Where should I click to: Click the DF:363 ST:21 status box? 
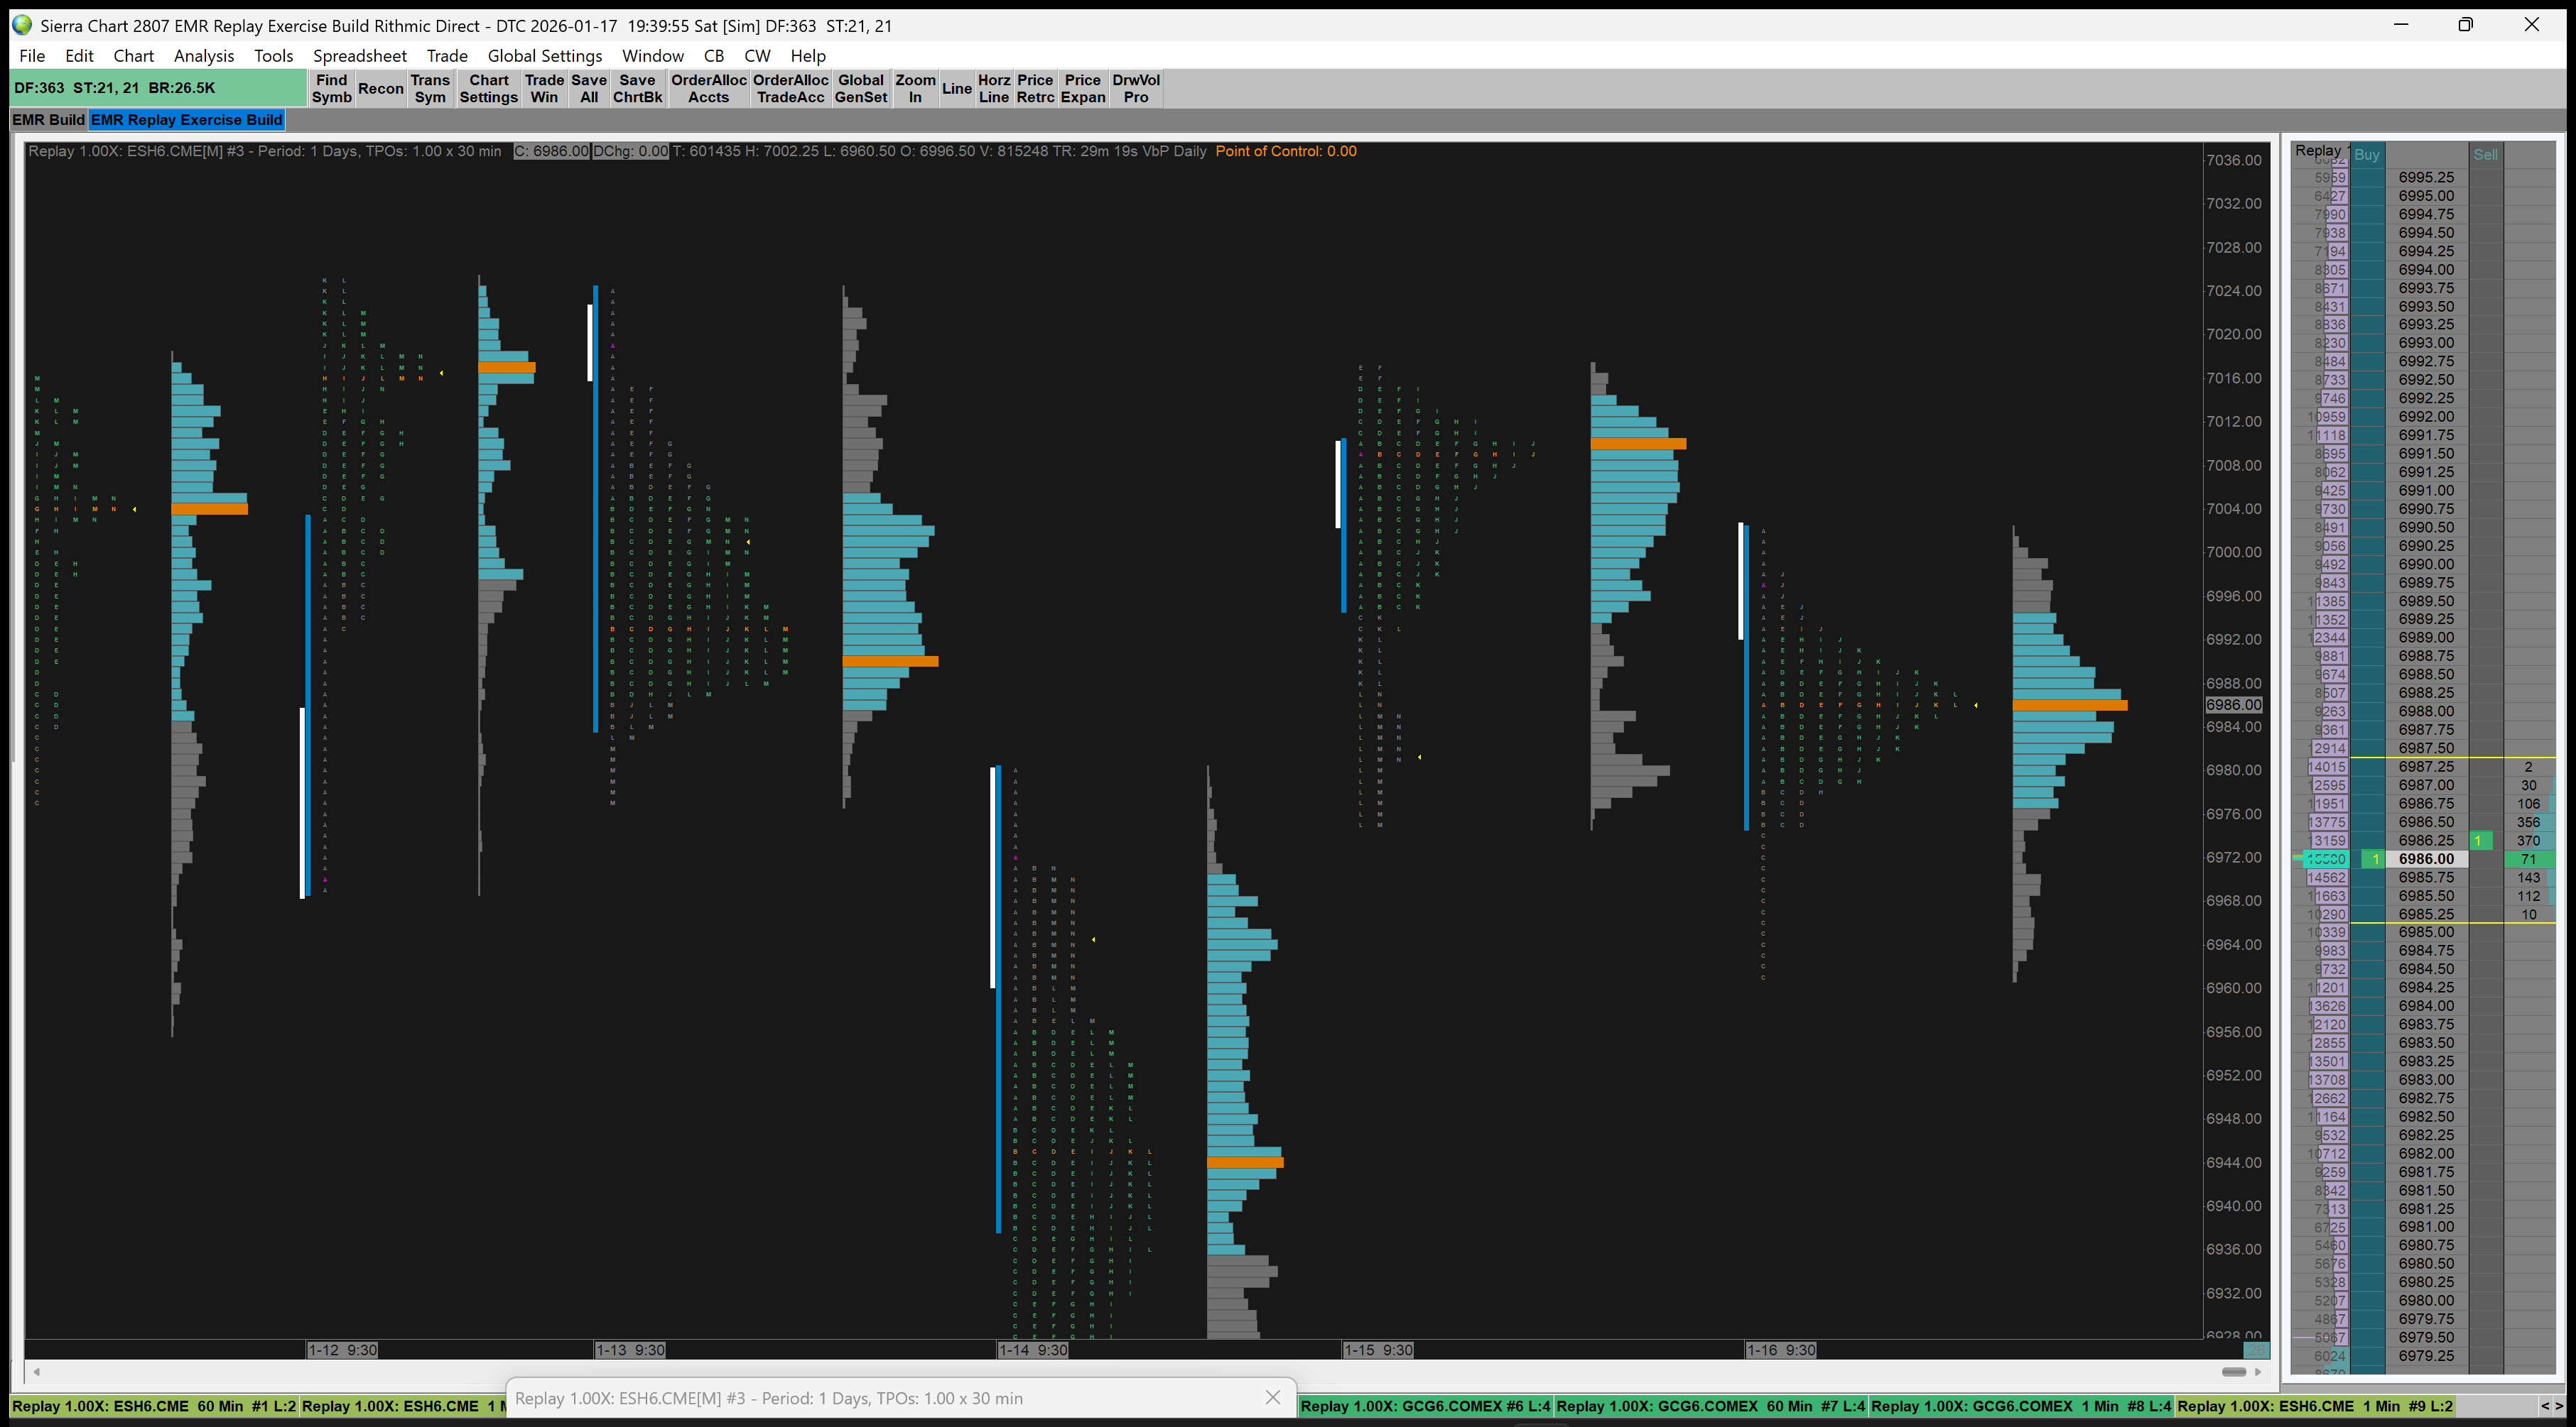[x=159, y=88]
